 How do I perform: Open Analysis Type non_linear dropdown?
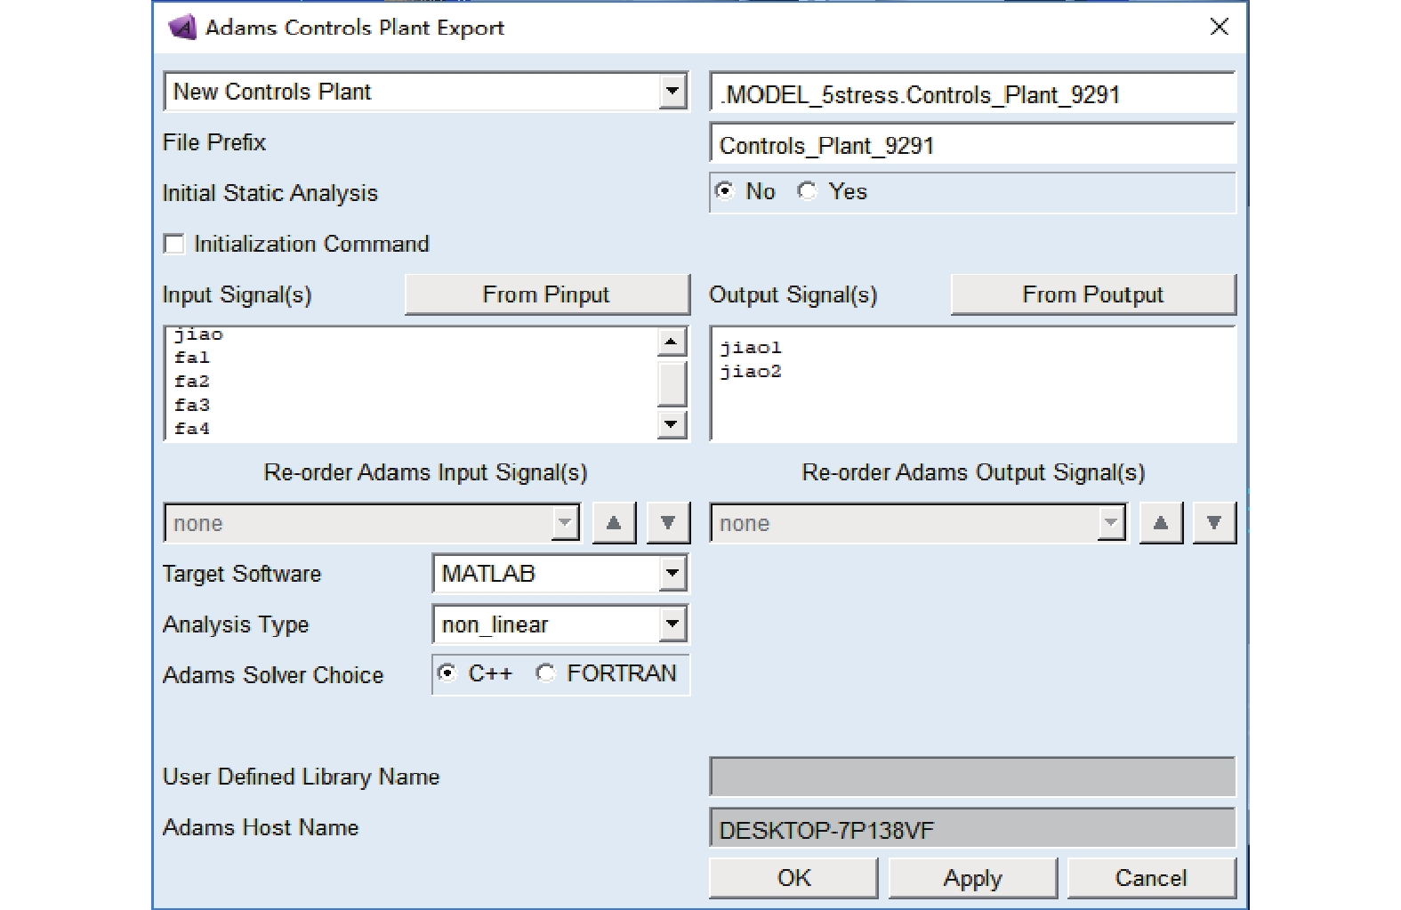pyautogui.click(x=672, y=624)
